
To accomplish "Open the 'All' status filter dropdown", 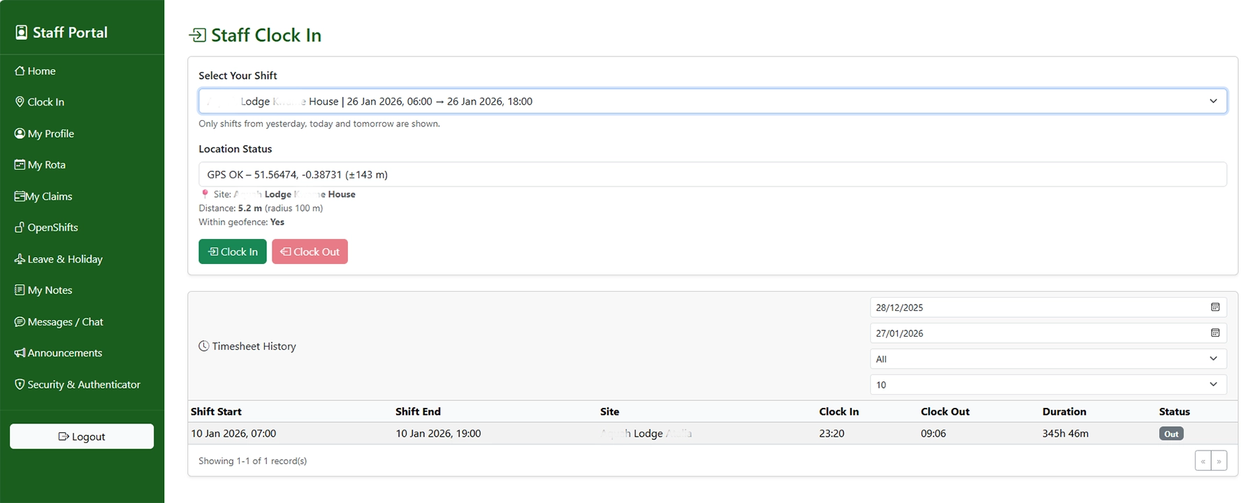I will tap(1047, 359).
